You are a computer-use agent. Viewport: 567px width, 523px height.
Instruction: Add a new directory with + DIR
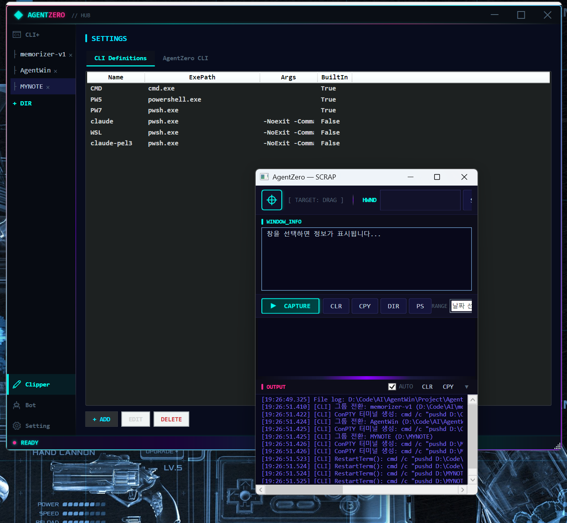click(22, 104)
